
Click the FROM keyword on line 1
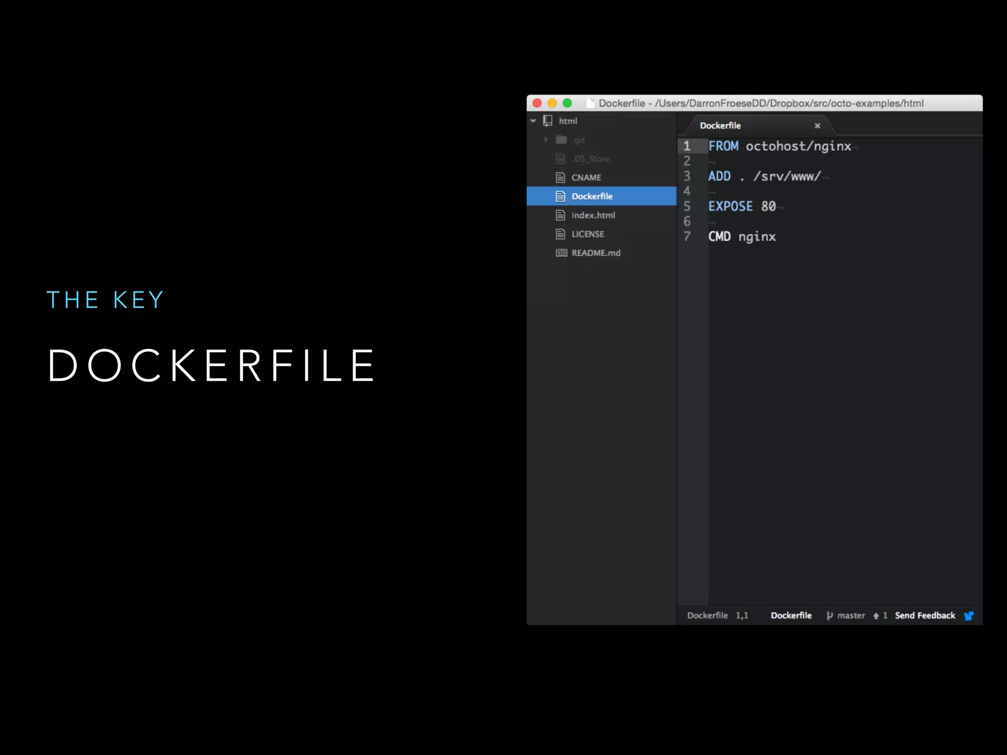click(x=723, y=146)
